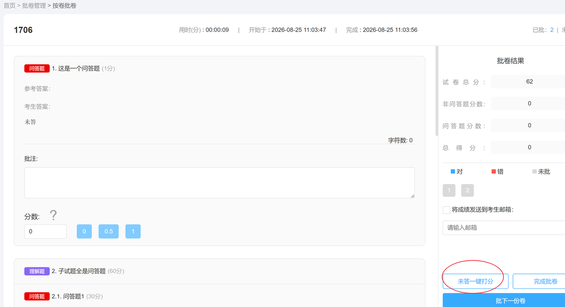Click the 请输入邮箱 email field
The image size is (565, 307).
pyautogui.click(x=504, y=228)
